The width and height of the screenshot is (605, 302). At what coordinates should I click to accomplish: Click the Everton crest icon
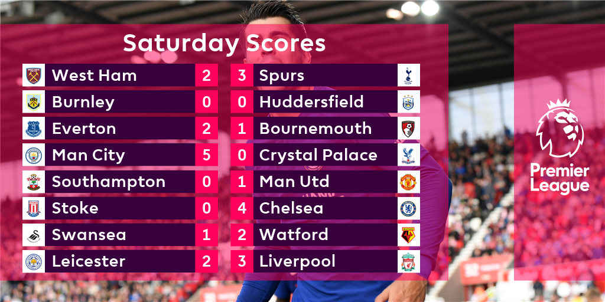pos(34,128)
